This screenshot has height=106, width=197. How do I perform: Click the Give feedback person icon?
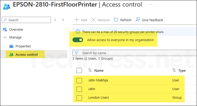tap(138, 20)
